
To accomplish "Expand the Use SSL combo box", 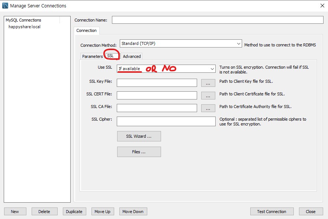I will (x=166, y=69).
